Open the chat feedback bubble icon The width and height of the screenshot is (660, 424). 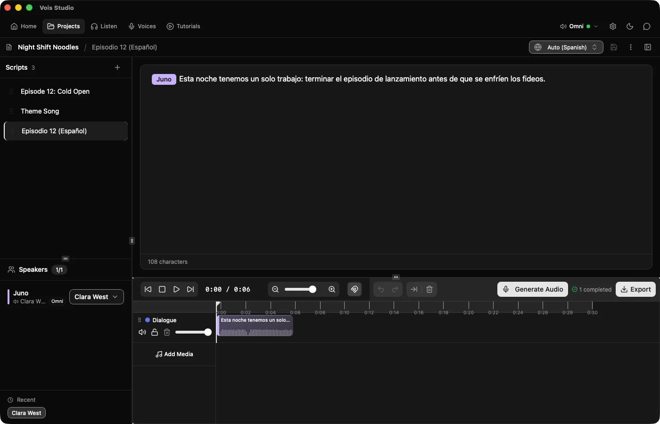click(x=647, y=26)
